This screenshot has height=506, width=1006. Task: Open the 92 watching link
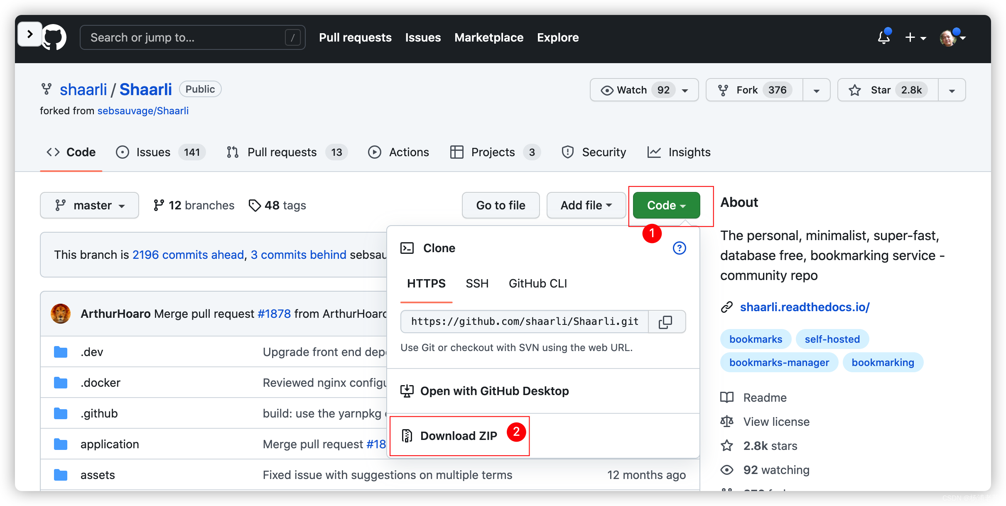(x=765, y=470)
